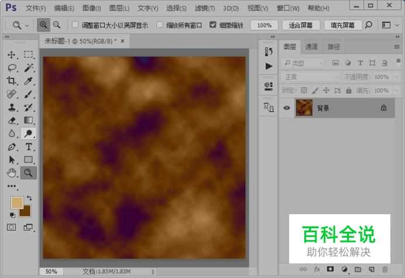Toggle lock transparent pixels
405x278 pixels.
pos(304,91)
